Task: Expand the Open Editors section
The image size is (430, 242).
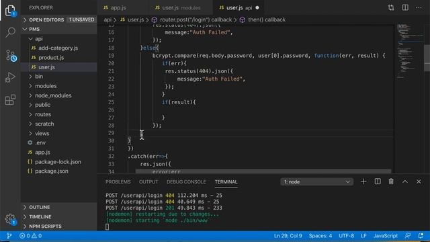Action: tap(58, 19)
